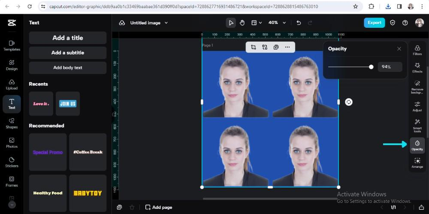Open the Shapes panel
This screenshot has width=429, height=214.
coord(12,123)
